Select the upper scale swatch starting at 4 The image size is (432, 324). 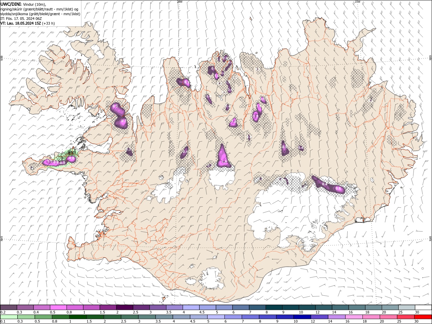190,307
